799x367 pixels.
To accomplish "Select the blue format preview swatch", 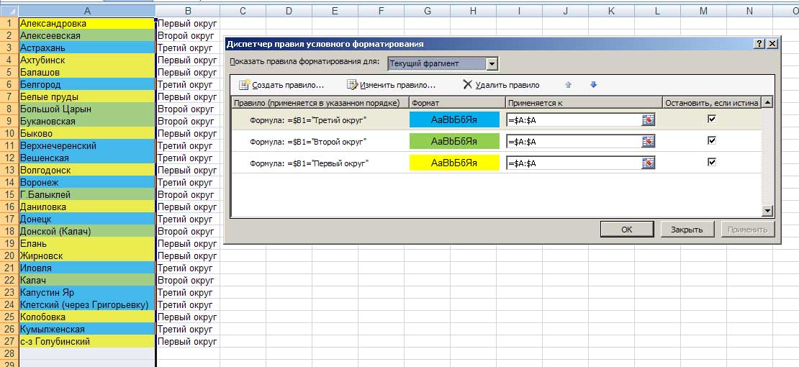I will coord(453,120).
